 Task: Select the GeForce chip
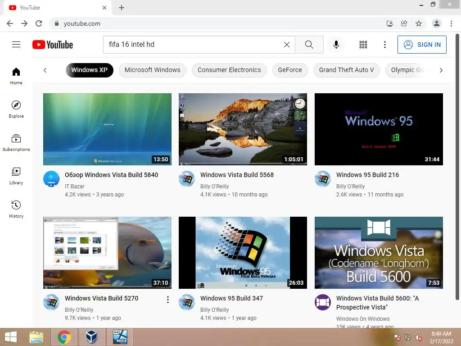pos(290,70)
